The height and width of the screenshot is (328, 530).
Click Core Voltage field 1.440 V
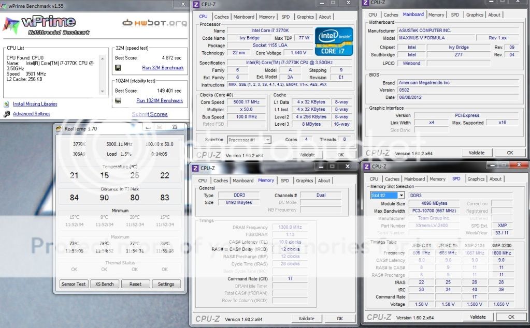(298, 53)
